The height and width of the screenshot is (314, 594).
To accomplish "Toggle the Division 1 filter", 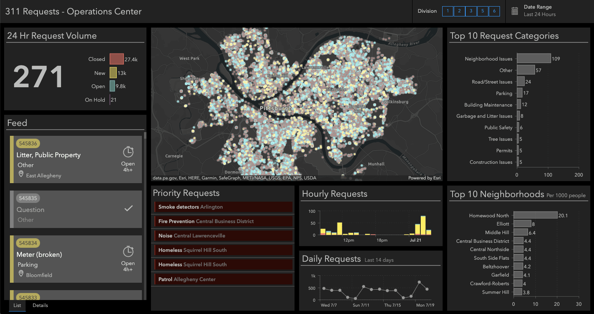I will 448,11.
